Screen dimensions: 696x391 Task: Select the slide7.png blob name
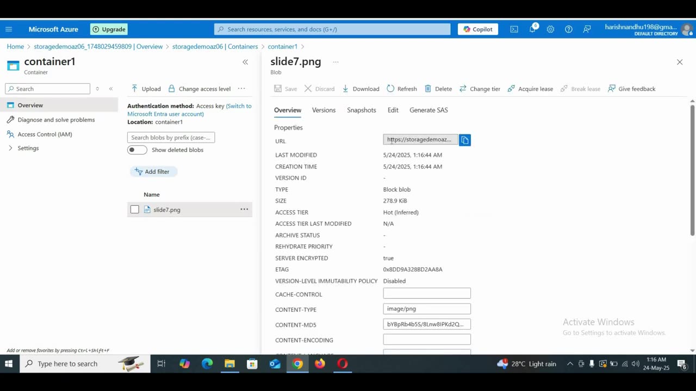coord(167,210)
